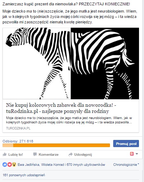Expand the Chronologicznie sorting dropdown

coord(126,164)
